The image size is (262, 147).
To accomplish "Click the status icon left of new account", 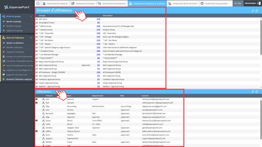I will click(37, 99).
